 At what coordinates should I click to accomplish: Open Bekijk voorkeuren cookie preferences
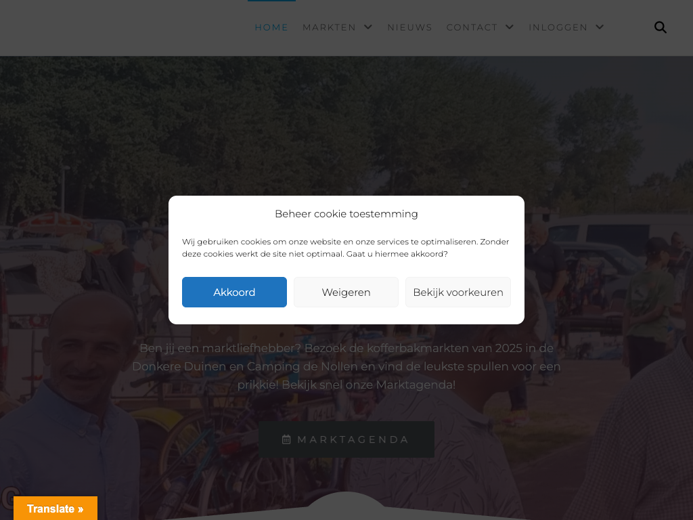click(458, 292)
